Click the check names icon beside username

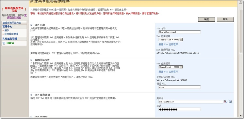tap(226, 102)
